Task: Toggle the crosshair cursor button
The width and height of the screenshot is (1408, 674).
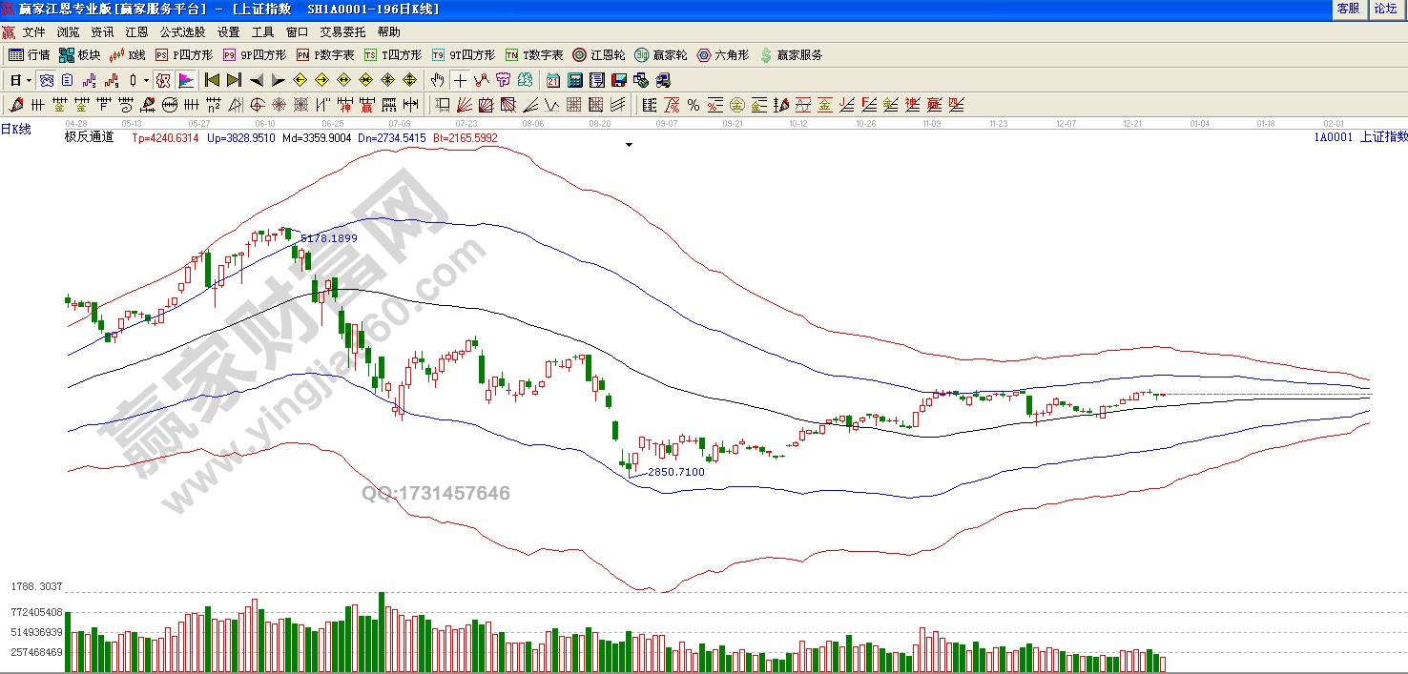Action: 460,80
